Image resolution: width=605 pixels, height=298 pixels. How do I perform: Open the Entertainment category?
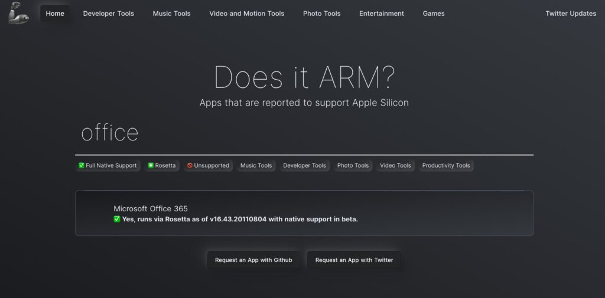[x=382, y=14]
